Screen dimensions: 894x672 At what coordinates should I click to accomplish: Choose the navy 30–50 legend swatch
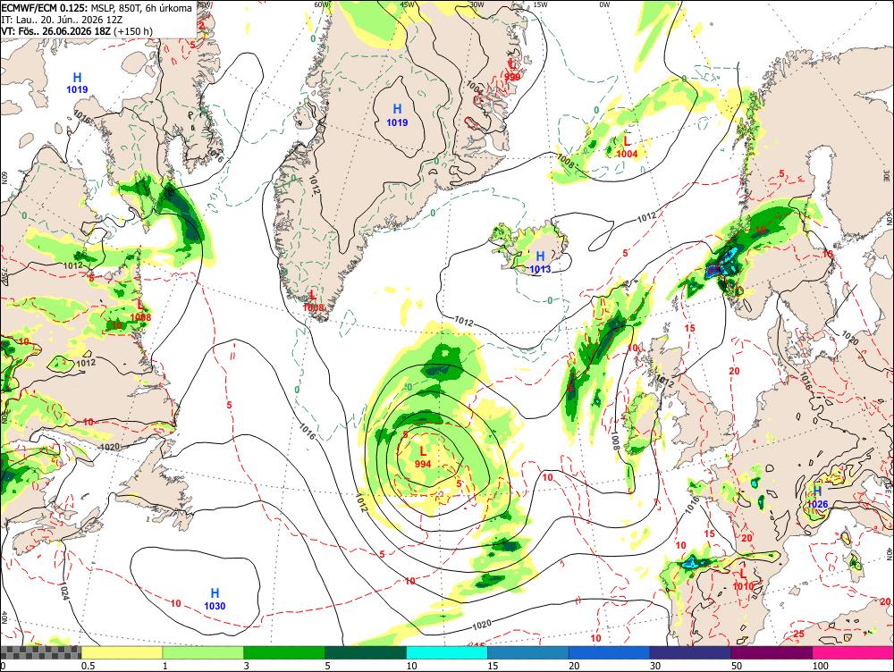click(x=690, y=652)
